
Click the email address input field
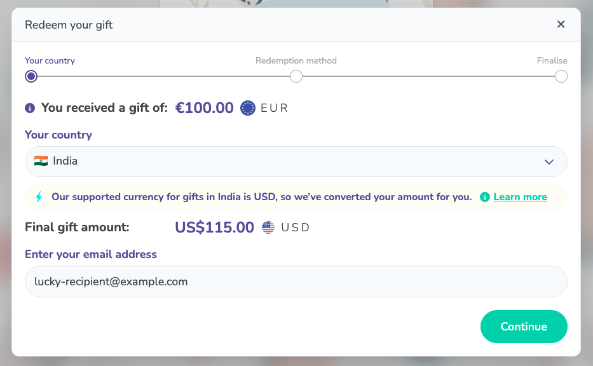[296, 281]
